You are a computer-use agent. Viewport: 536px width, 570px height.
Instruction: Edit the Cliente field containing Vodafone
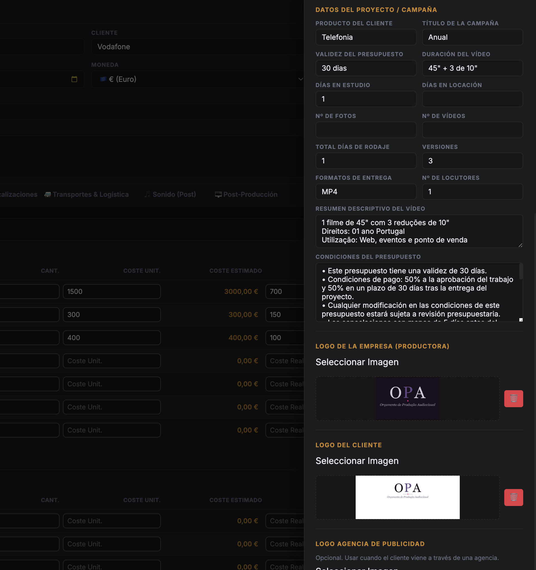pyautogui.click(x=198, y=47)
